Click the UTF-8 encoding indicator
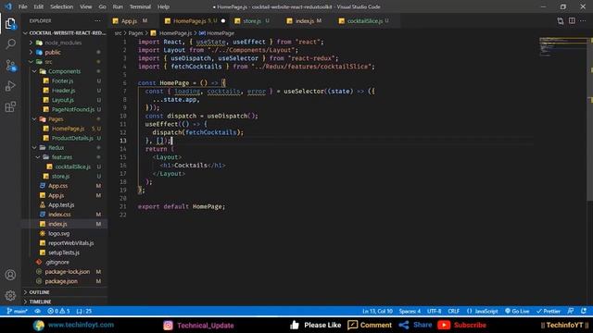 (x=435, y=311)
